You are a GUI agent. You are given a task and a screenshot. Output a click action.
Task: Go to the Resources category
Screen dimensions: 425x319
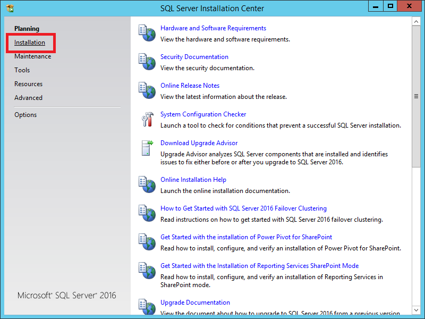coord(29,84)
